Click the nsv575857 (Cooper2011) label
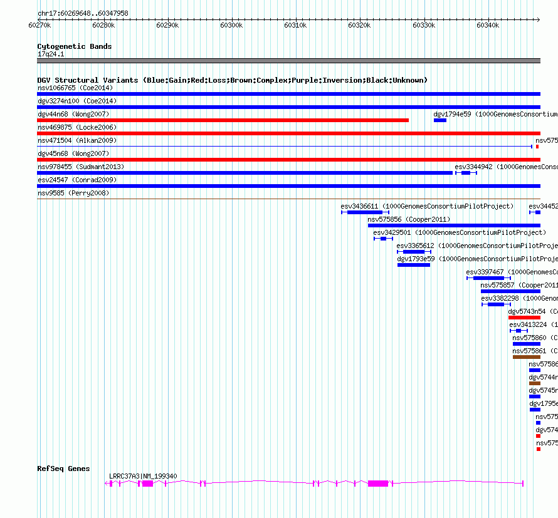Viewport: 558px width, 518px height. [519, 285]
